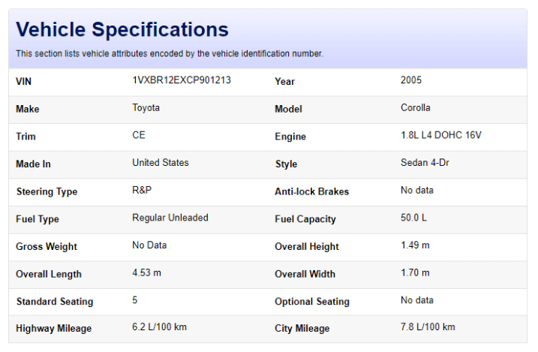Select the Vehicle Specifications heading

122,29
